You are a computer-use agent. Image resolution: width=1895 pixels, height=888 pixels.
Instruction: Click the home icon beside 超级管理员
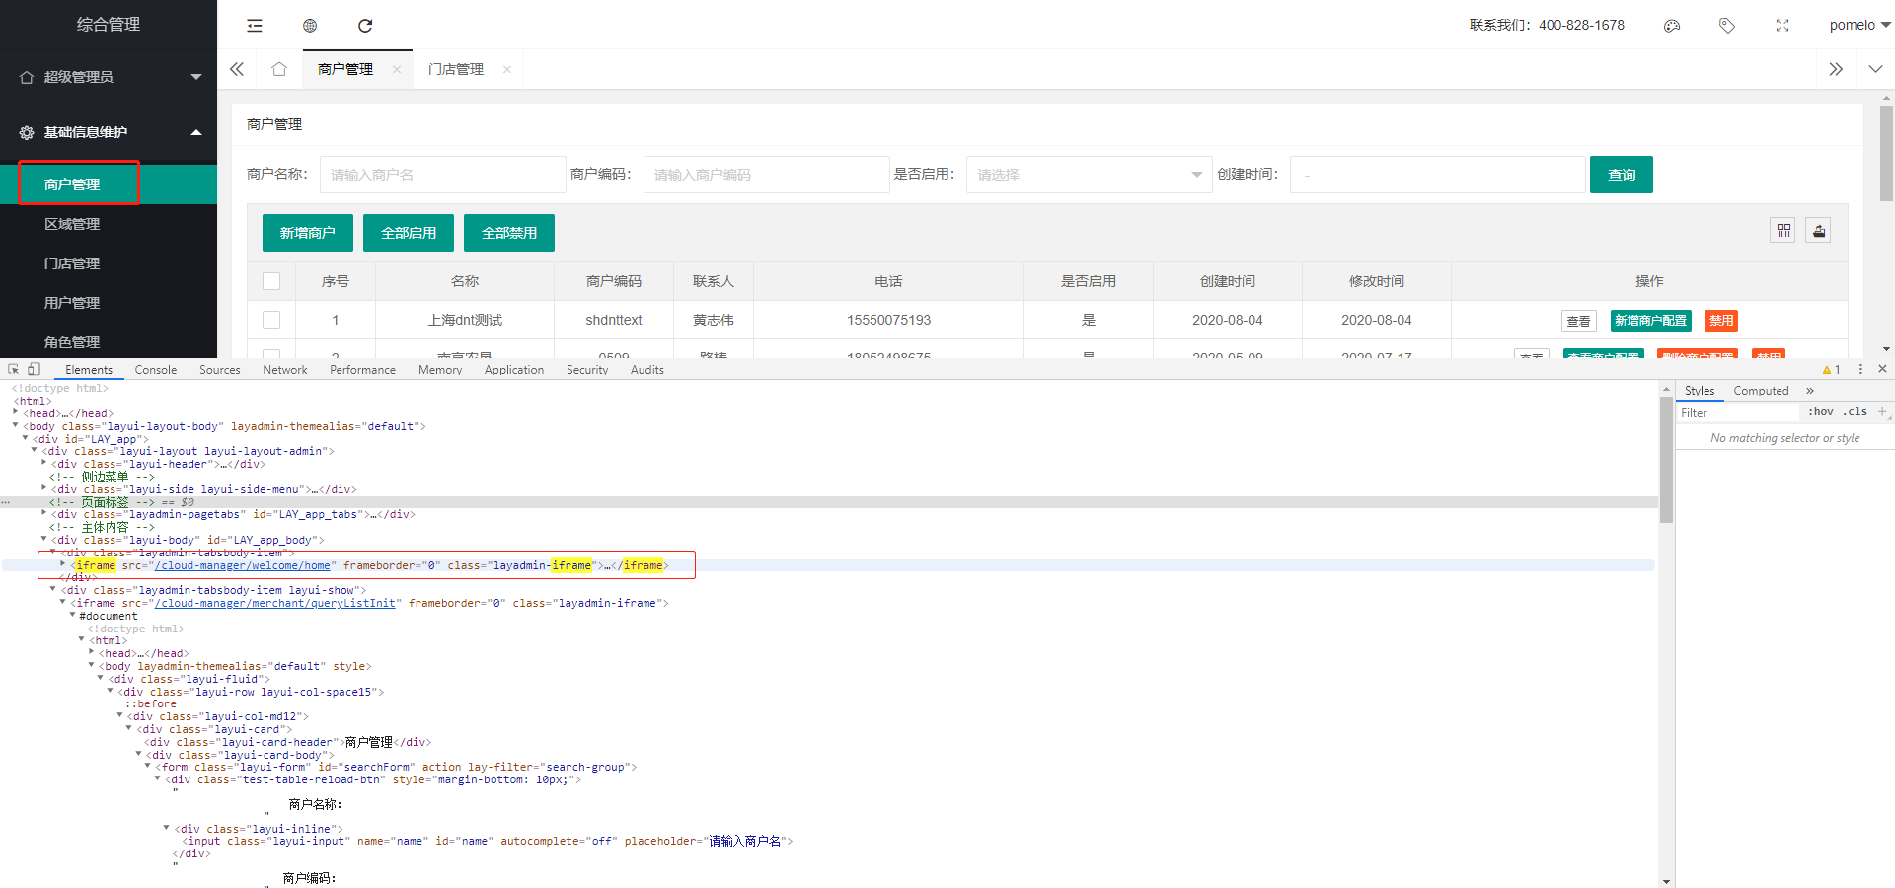[x=27, y=77]
